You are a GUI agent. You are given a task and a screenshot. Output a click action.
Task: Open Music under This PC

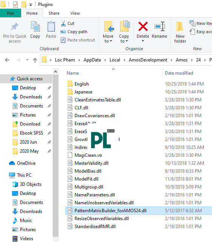tap(26, 221)
